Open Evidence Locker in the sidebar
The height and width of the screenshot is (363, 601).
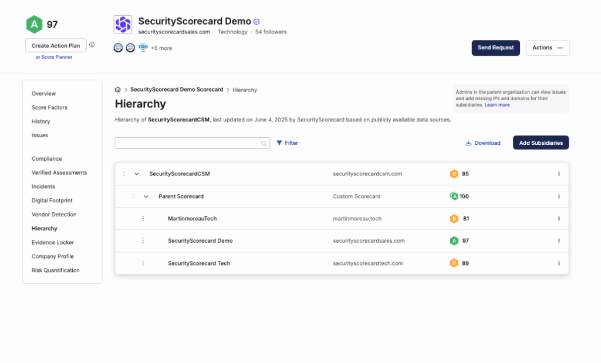[x=53, y=242]
